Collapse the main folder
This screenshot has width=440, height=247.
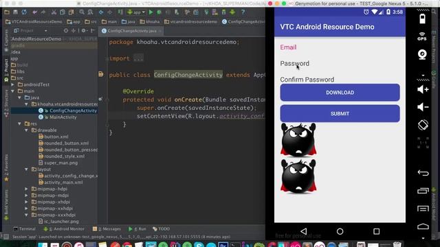(x=12, y=91)
